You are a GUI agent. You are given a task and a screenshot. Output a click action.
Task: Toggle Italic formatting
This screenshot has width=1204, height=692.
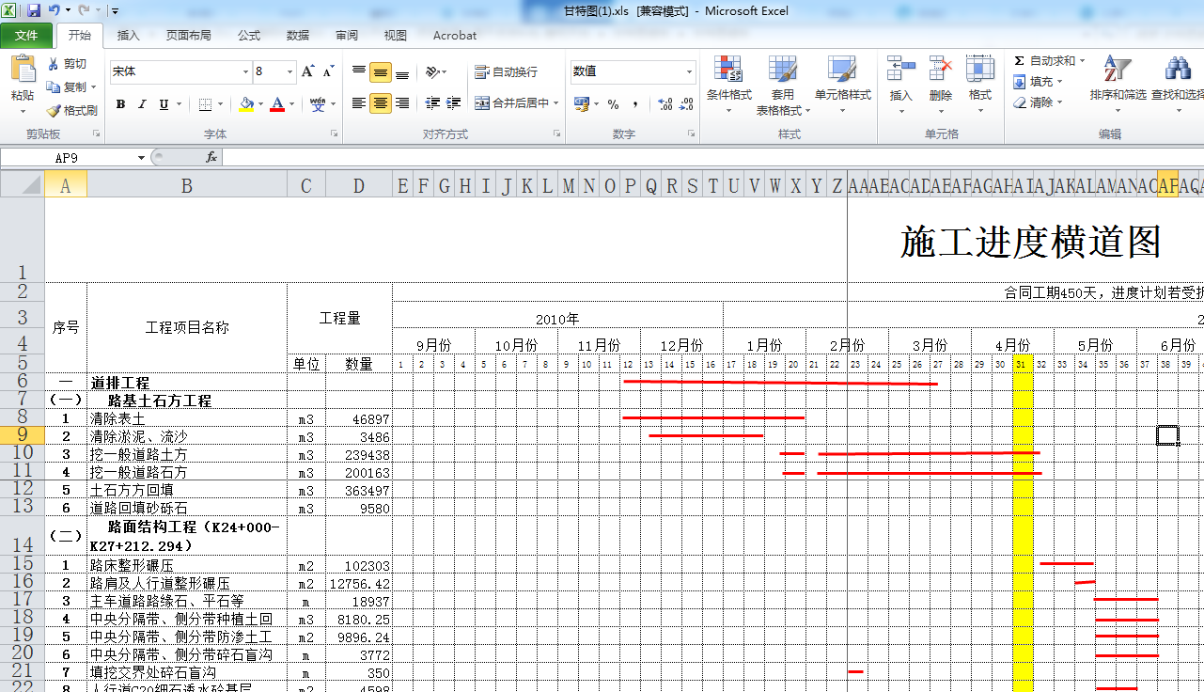coord(142,104)
